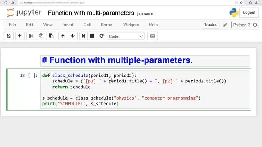
Task: Go to browser home page
Action: (12, 3)
